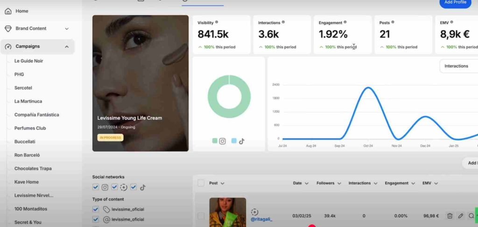Sort by Date column
The height and width of the screenshot is (227, 478).
pos(301,183)
